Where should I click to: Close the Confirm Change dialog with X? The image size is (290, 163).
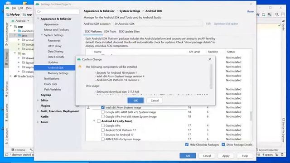[x=210, y=59]
